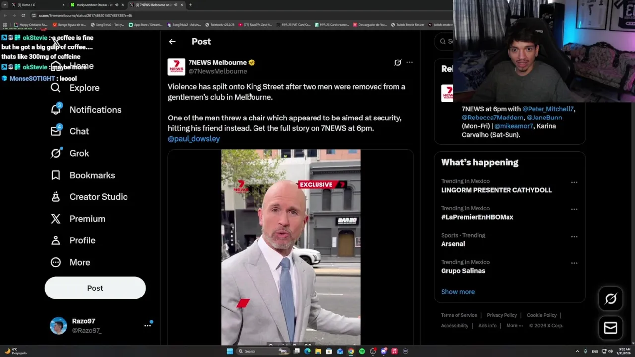The width and height of the screenshot is (635, 357).
Task: Click the @7NewsMelbourne handle
Action: coord(217,71)
